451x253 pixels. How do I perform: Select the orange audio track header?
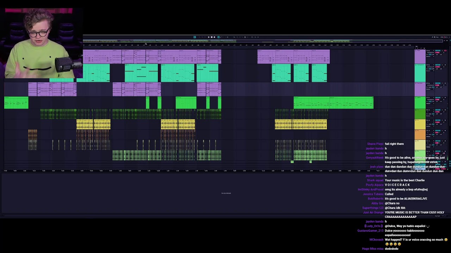click(x=420, y=135)
